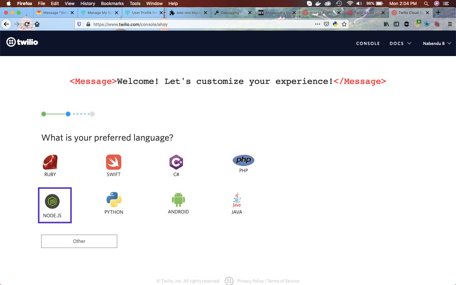This screenshot has height=285, width=456.
Task: Choose the Node.js language icon
Action: [x=52, y=201]
